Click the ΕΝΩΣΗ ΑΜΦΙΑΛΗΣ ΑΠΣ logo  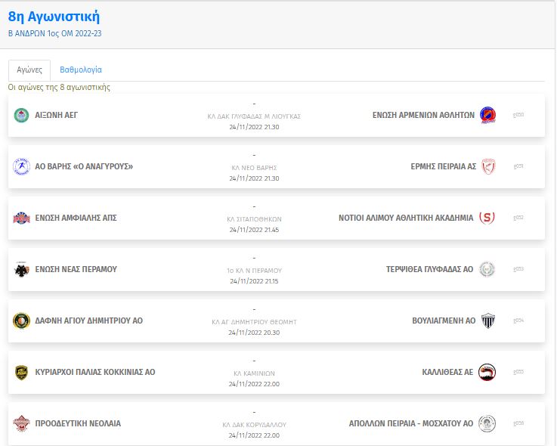[21, 218]
